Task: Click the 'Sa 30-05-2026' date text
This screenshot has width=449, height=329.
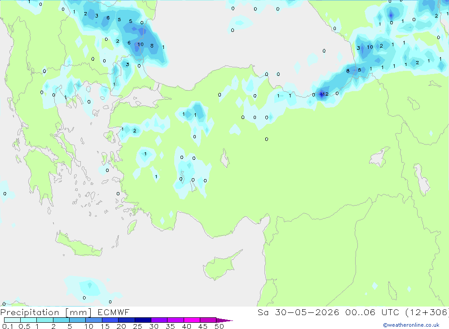Action: pyautogui.click(x=298, y=312)
